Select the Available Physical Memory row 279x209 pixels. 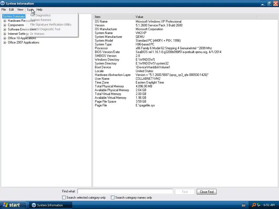coord(185,90)
